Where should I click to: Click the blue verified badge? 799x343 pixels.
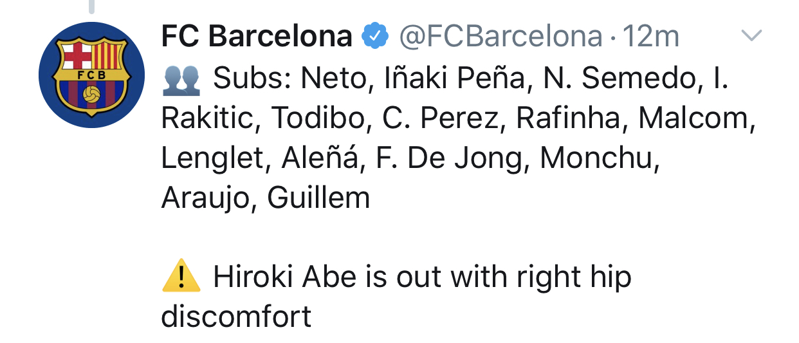click(x=376, y=37)
